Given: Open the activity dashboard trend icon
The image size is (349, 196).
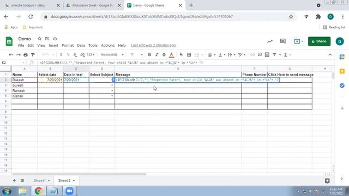Looking at the screenshot, I should coord(270,41).
